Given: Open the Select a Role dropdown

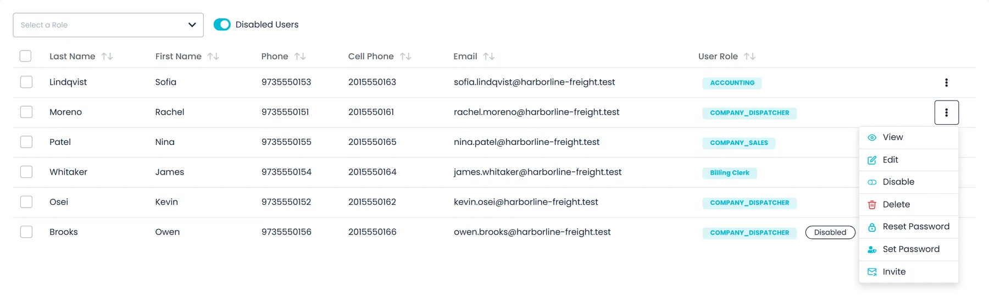Looking at the screenshot, I should (x=108, y=25).
